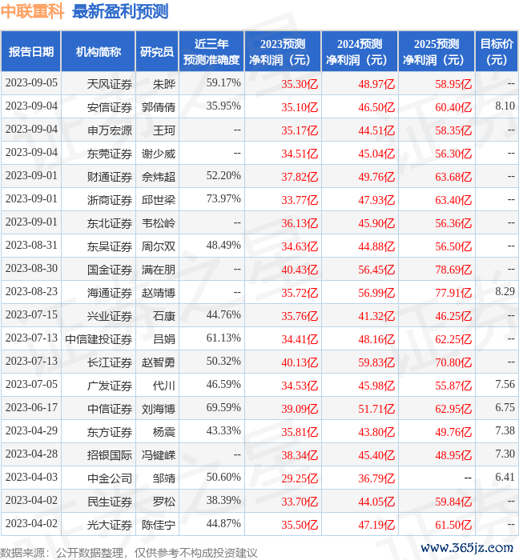Select 中金公司 2023 forecast 29.25亿
The height and width of the screenshot is (560, 519).
coord(300,478)
